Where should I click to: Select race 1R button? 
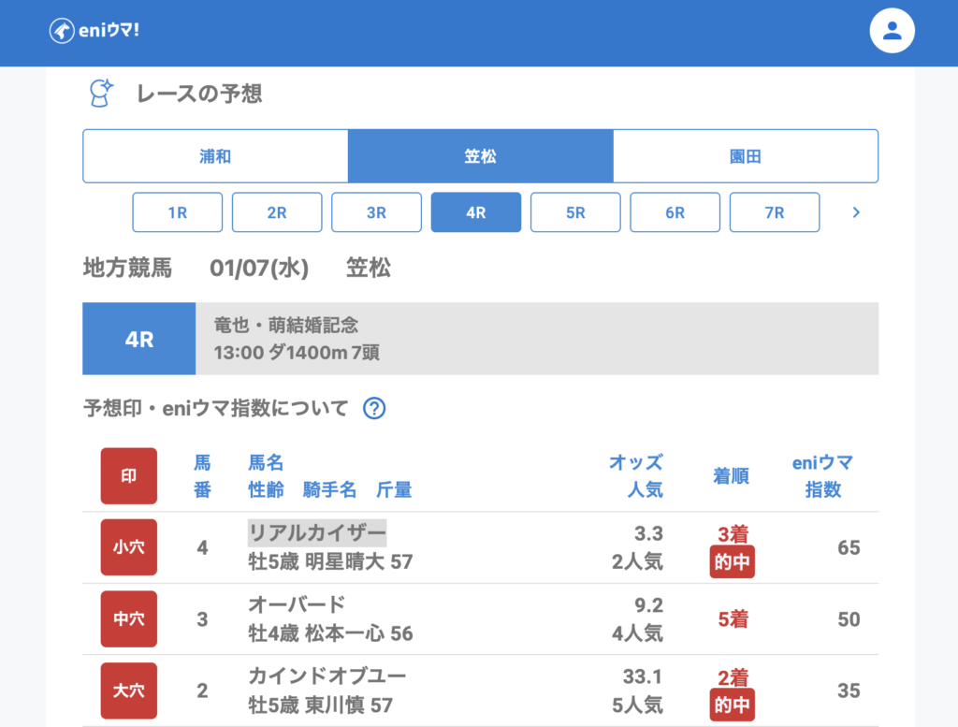point(178,212)
